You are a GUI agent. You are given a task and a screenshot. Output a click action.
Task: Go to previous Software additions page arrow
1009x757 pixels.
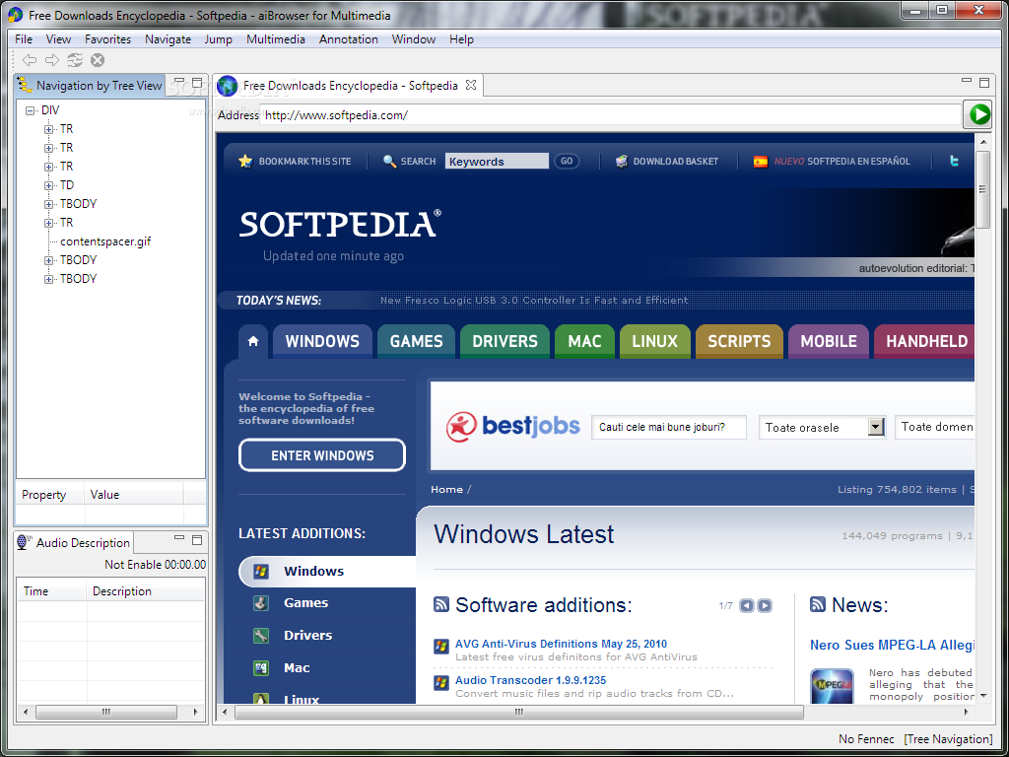(747, 605)
